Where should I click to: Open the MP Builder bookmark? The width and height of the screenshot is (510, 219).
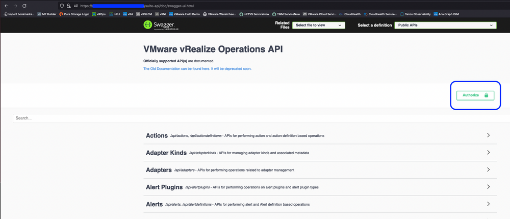click(47, 14)
